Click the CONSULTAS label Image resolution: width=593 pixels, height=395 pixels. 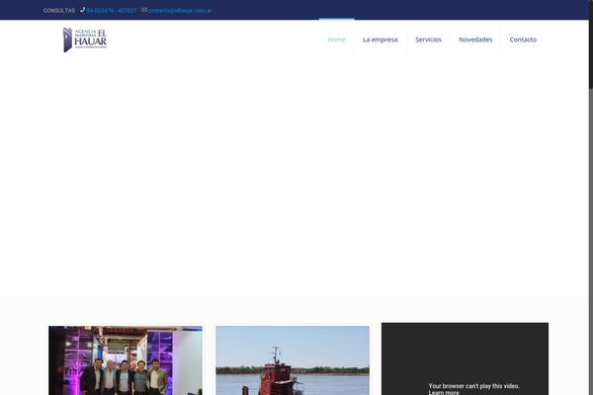tap(59, 11)
